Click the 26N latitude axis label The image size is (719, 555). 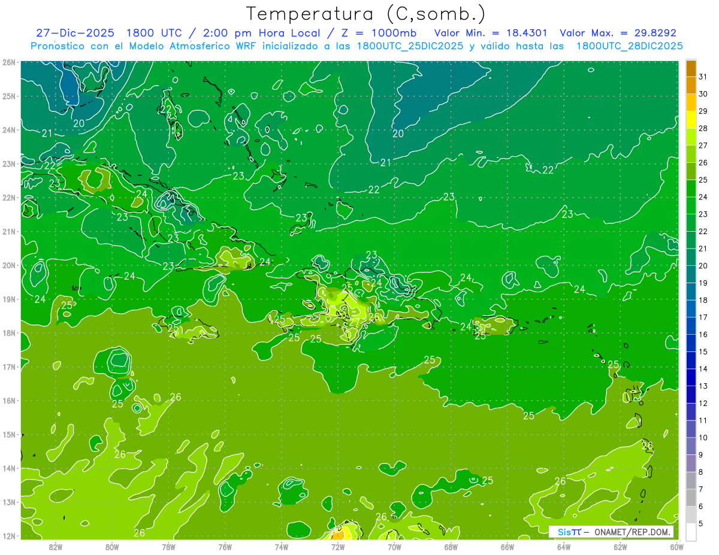click(9, 62)
